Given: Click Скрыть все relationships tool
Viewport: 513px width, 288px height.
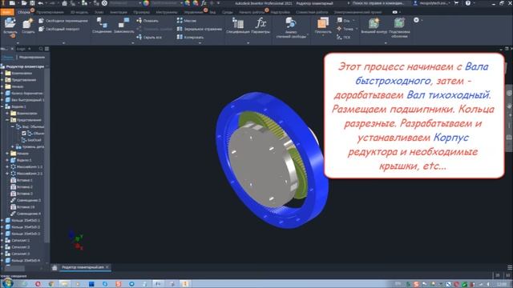Looking at the screenshot, I should pyautogui.click(x=149, y=38).
